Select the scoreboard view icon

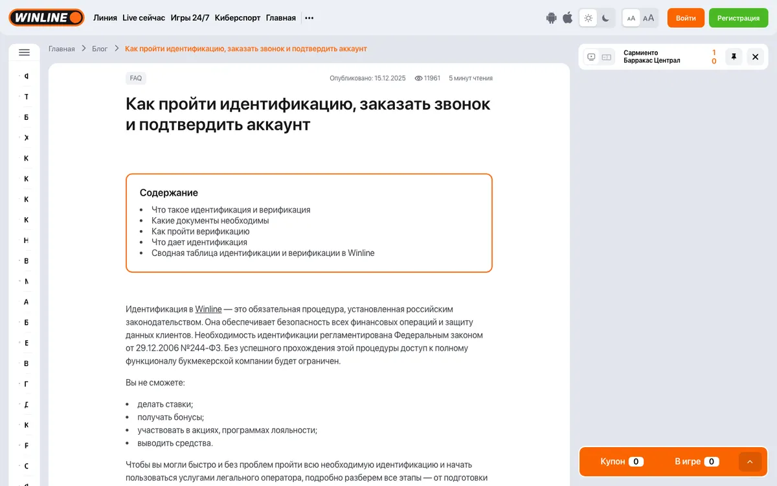pos(607,57)
